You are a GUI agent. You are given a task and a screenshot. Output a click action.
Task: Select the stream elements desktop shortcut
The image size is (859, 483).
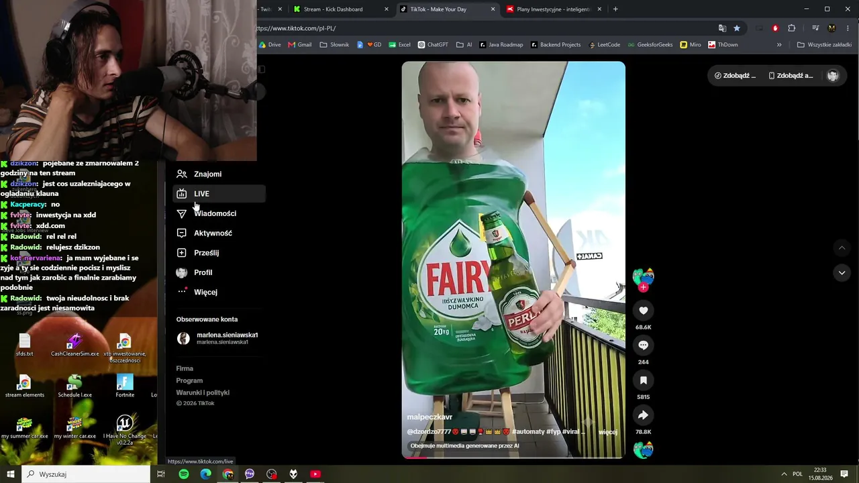(x=25, y=386)
